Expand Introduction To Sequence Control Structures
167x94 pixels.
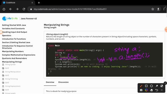17,47
